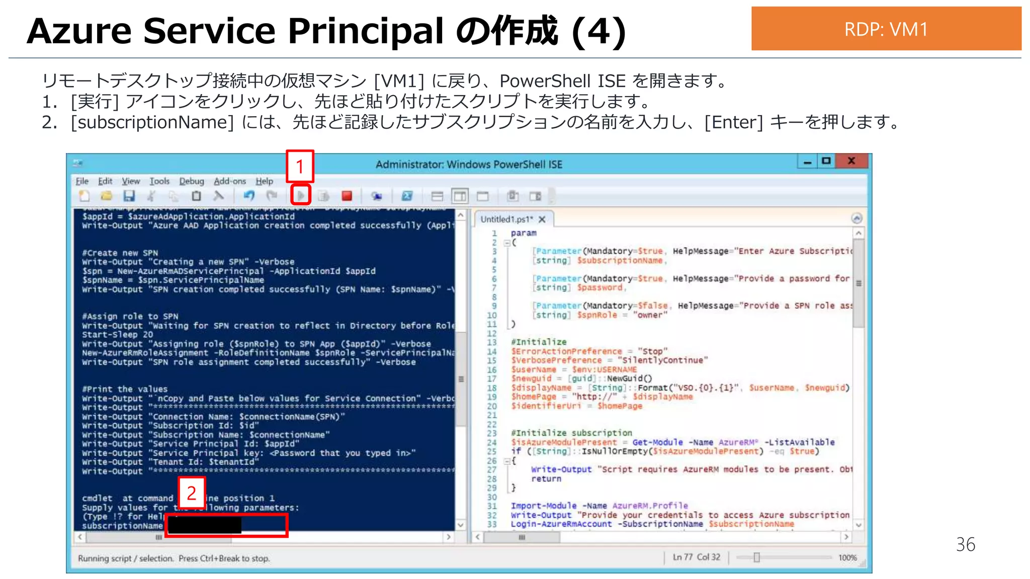Image resolution: width=1030 pixels, height=579 pixels.
Task: Collapse param block fold at line 2
Action: pyautogui.click(x=507, y=243)
